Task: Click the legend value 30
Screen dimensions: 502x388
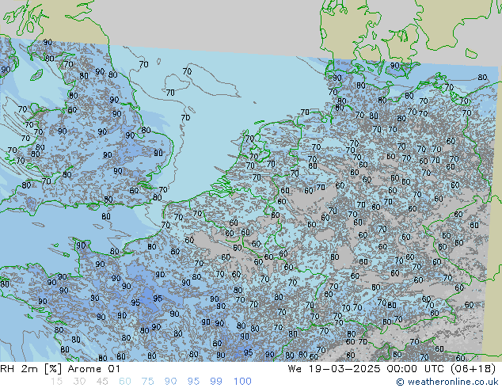Action: click(x=79, y=382)
